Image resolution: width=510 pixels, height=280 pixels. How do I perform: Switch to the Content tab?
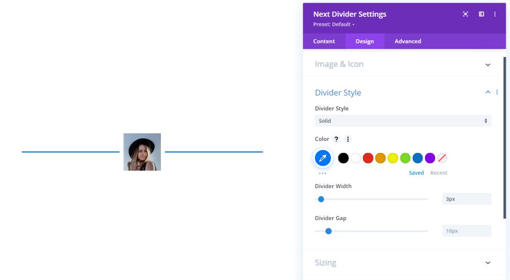click(x=324, y=41)
